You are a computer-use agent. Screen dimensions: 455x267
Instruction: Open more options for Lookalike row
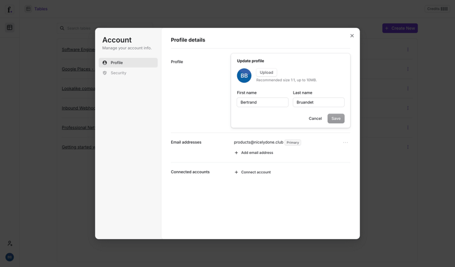click(x=408, y=89)
